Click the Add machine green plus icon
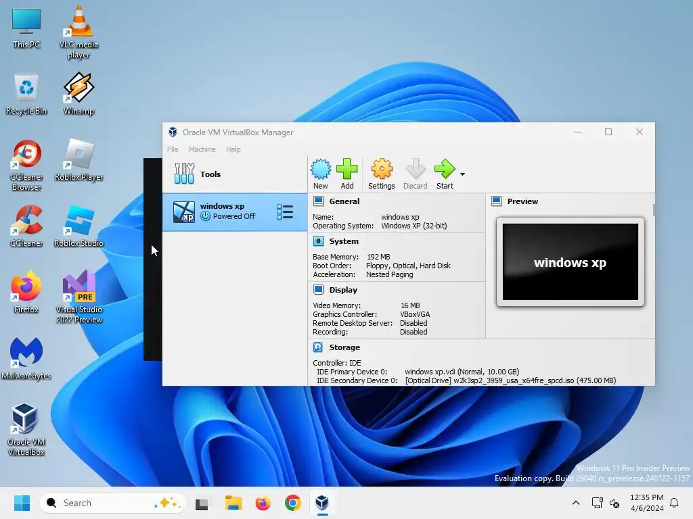The width and height of the screenshot is (693, 519). tap(347, 174)
